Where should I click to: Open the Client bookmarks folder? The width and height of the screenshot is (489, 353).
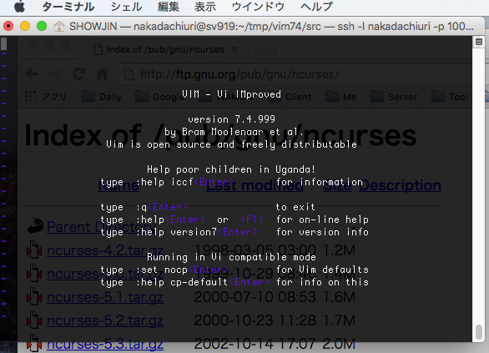click(290, 97)
